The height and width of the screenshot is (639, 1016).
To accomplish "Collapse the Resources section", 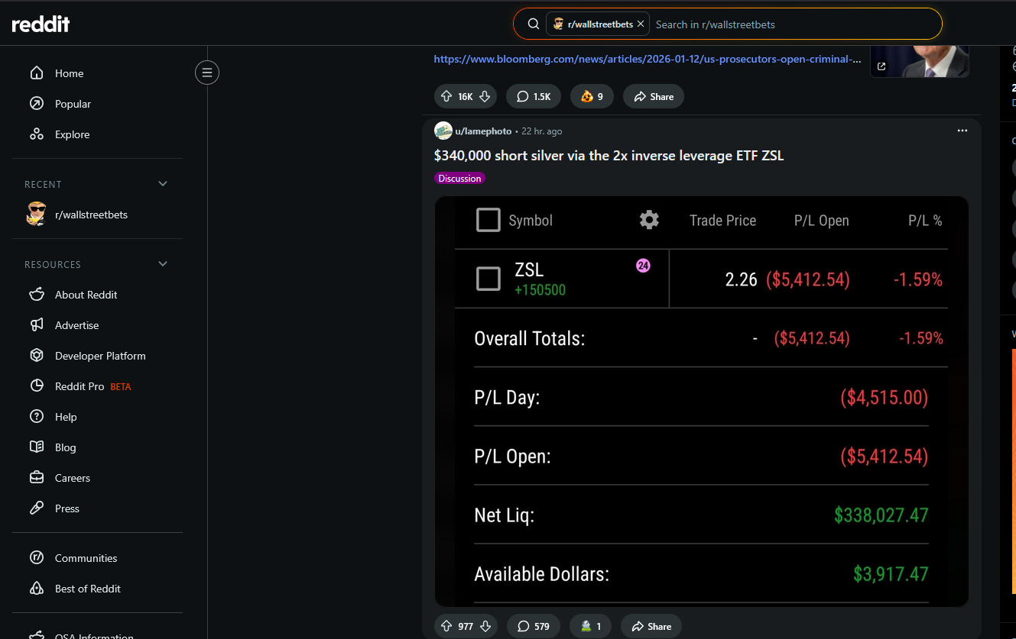I will 162,264.
